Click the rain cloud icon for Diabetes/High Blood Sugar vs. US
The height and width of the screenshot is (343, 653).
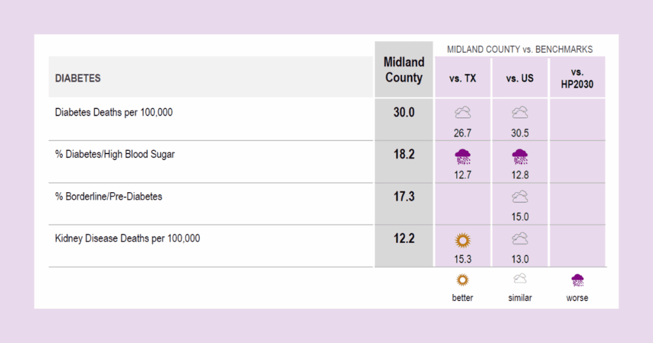click(x=520, y=155)
